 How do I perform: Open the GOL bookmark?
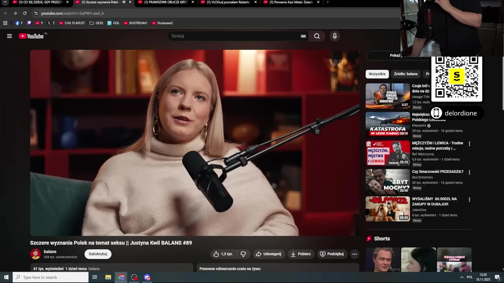click(x=113, y=23)
